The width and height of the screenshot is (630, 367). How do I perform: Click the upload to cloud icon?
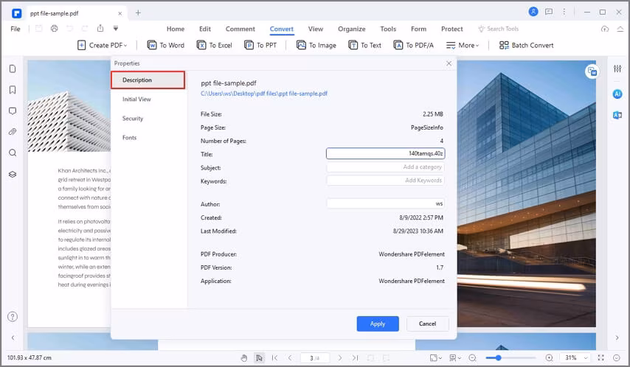click(605, 29)
